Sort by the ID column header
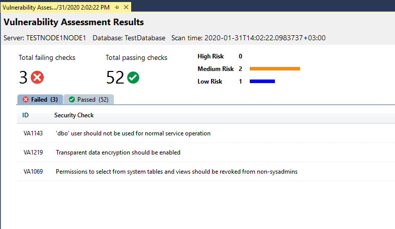This screenshot has width=395, height=229. tap(26, 115)
